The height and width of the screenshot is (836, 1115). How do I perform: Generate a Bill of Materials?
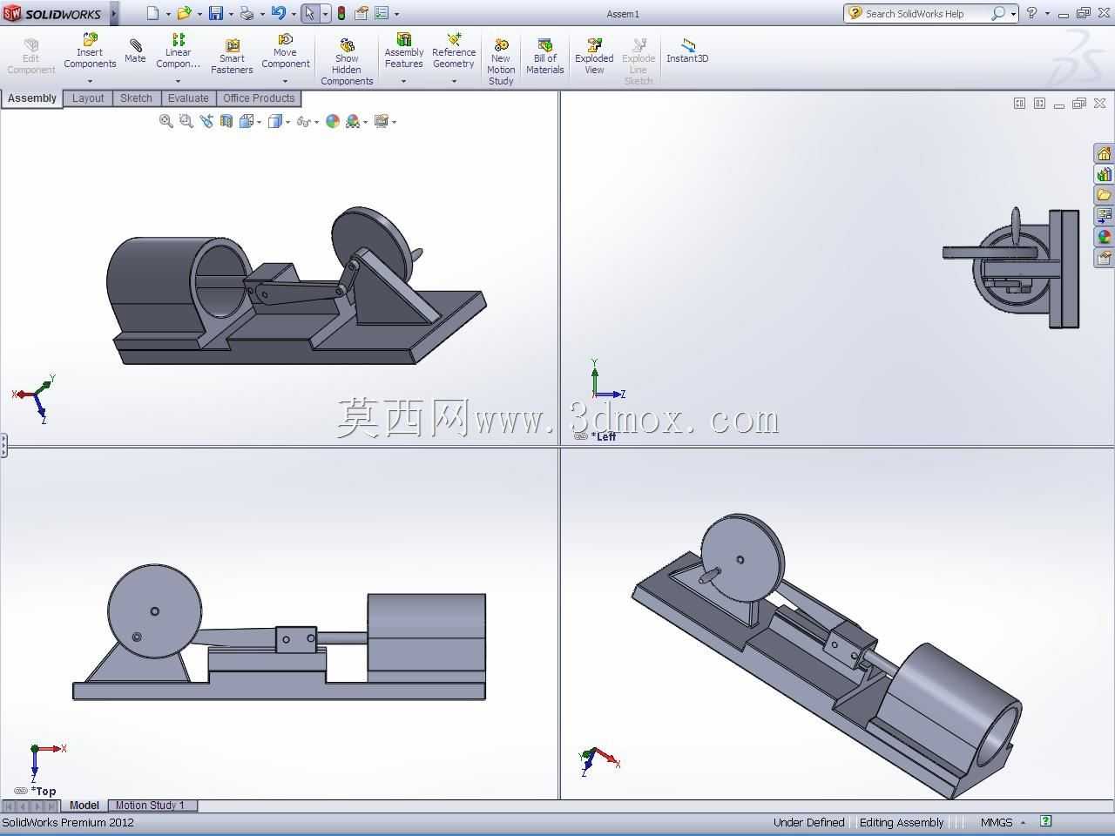[545, 57]
